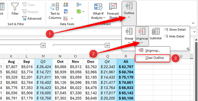
Task: Click the Q4 header cell
Action: (108, 62)
